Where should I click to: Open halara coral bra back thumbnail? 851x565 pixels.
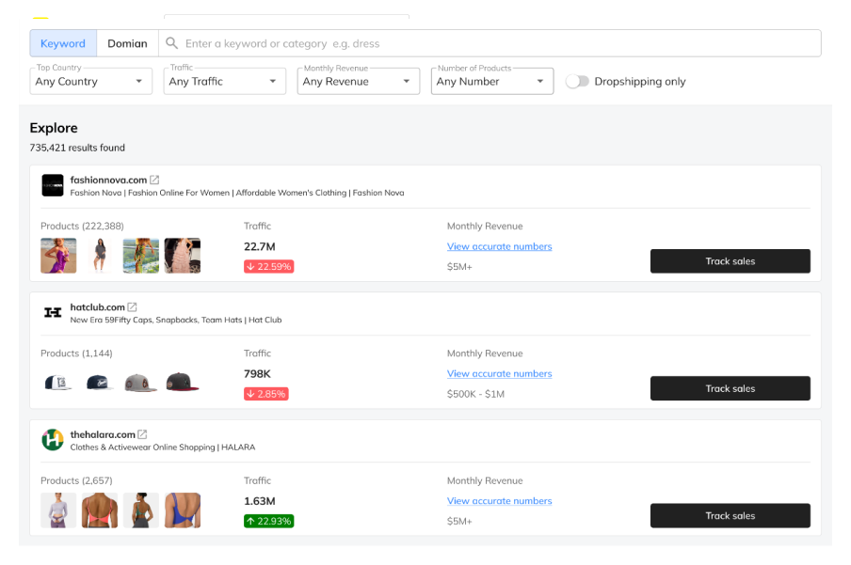pyautogui.click(x=100, y=510)
